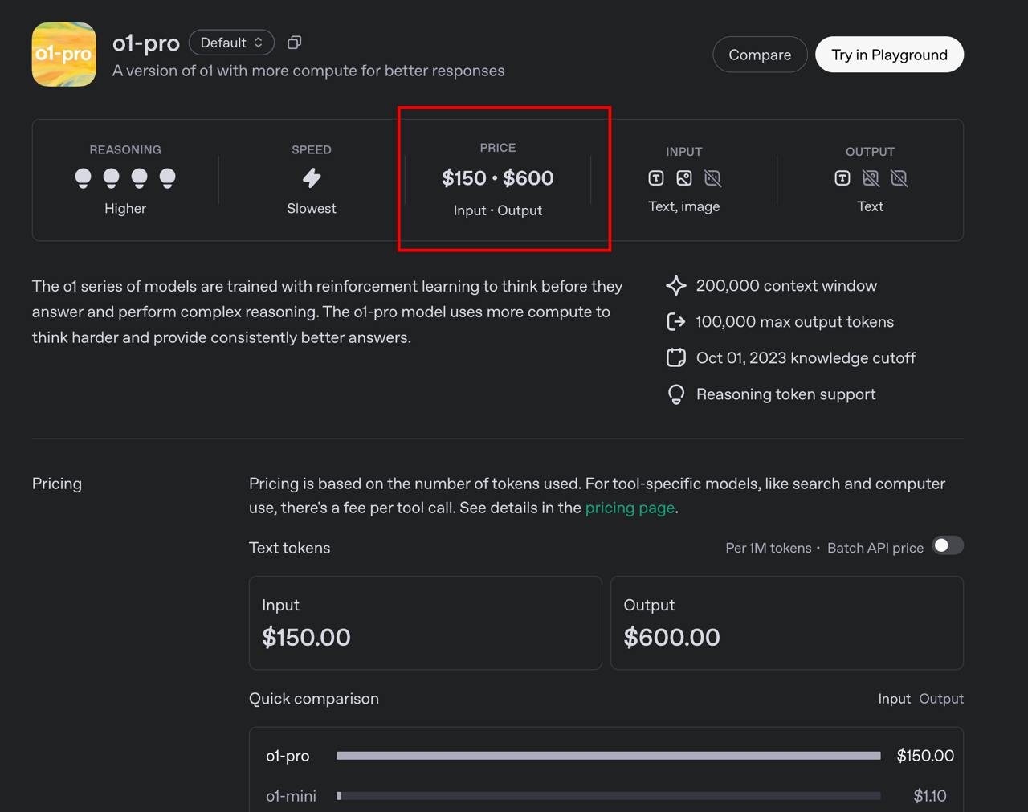
Task: Click the o1-pro comparison bar
Action: pyautogui.click(x=608, y=756)
